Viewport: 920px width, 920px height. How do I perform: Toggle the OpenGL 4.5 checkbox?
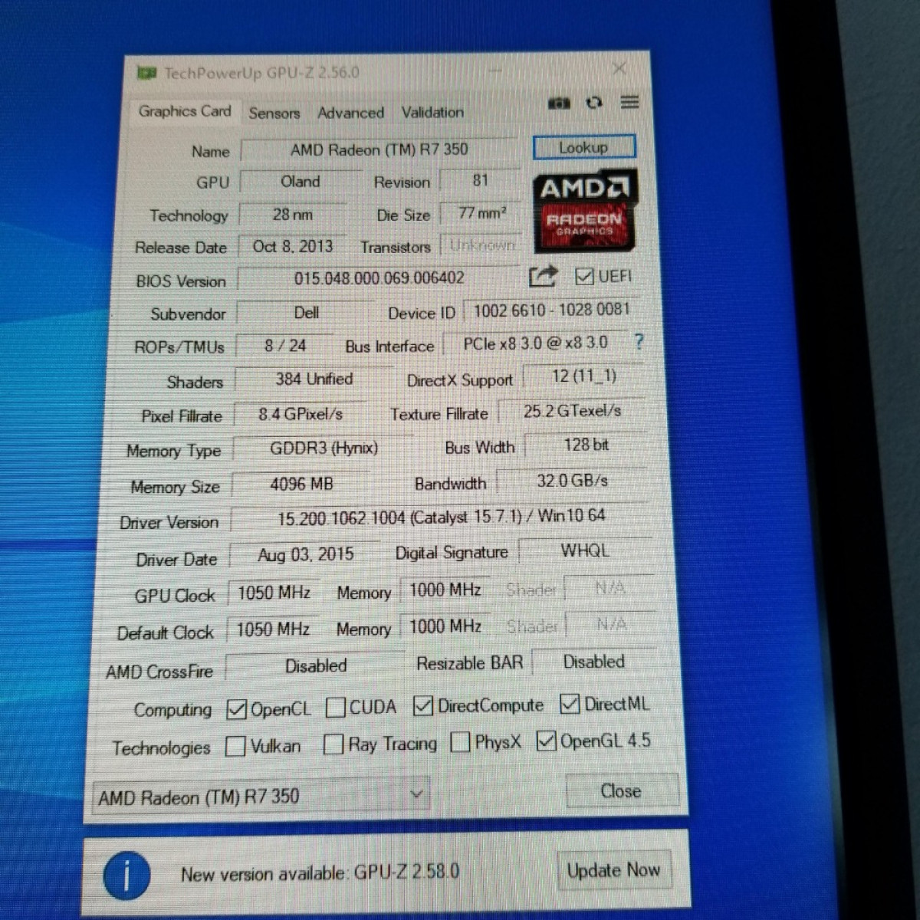click(546, 741)
